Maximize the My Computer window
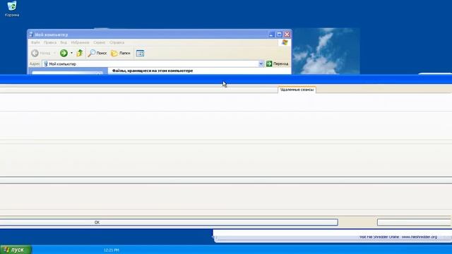The width and height of the screenshot is (452, 254). click(x=279, y=35)
